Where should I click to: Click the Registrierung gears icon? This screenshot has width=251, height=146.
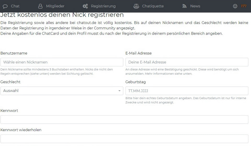click(85, 6)
